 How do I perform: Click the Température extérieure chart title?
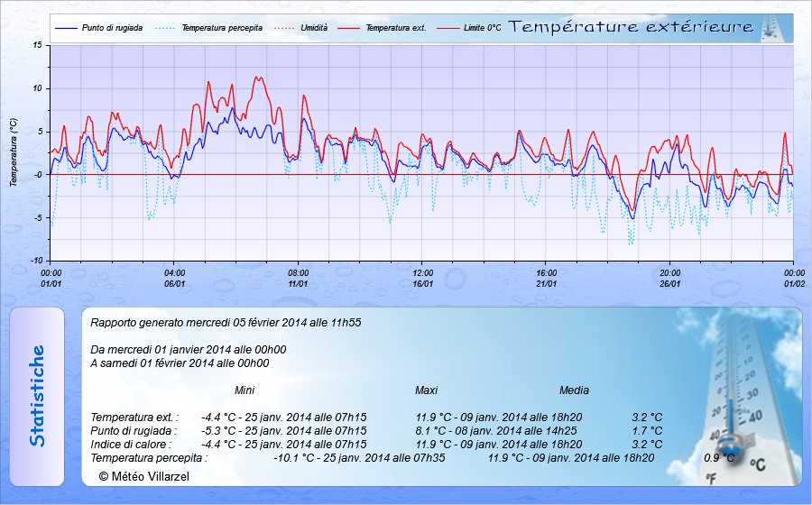click(x=631, y=27)
